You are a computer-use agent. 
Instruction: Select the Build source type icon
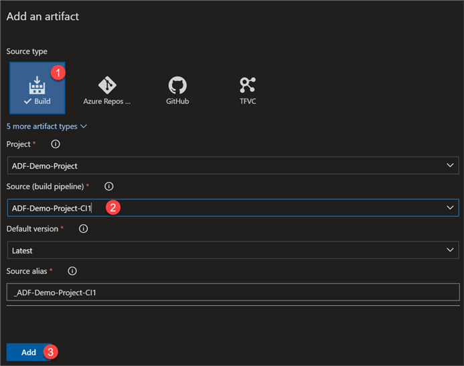[37, 84]
